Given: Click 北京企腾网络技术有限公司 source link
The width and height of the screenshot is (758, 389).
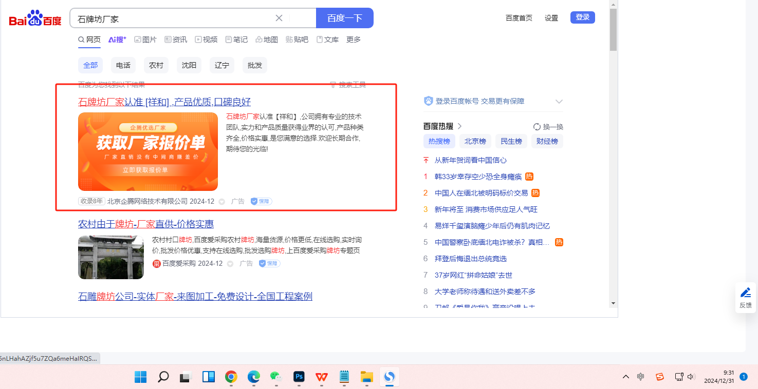Looking at the screenshot, I should pos(147,201).
